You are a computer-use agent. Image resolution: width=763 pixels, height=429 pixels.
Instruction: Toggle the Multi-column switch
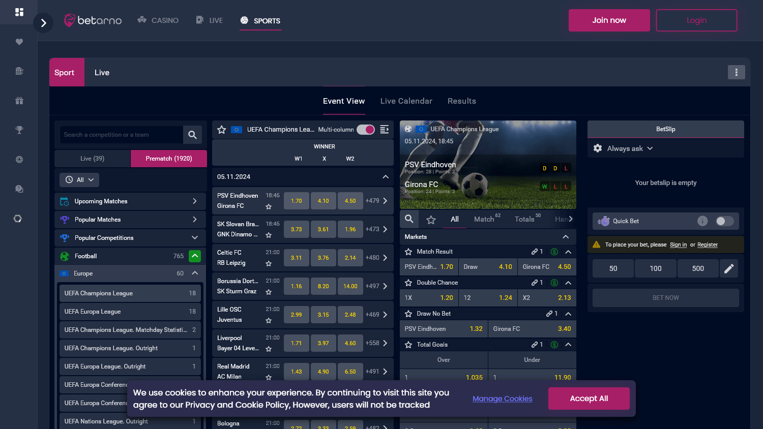click(x=366, y=130)
